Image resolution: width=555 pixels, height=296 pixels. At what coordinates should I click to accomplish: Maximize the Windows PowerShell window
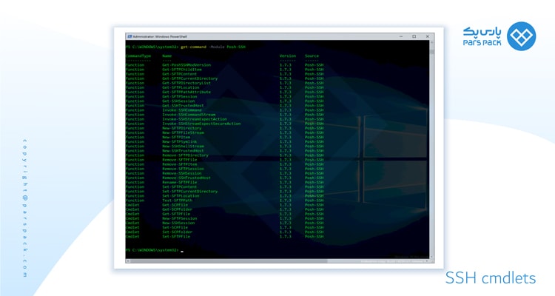414,36
